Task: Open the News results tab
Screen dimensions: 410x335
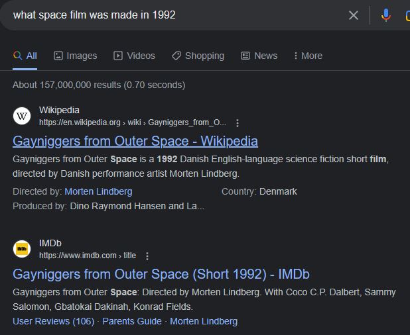Action: click(259, 56)
